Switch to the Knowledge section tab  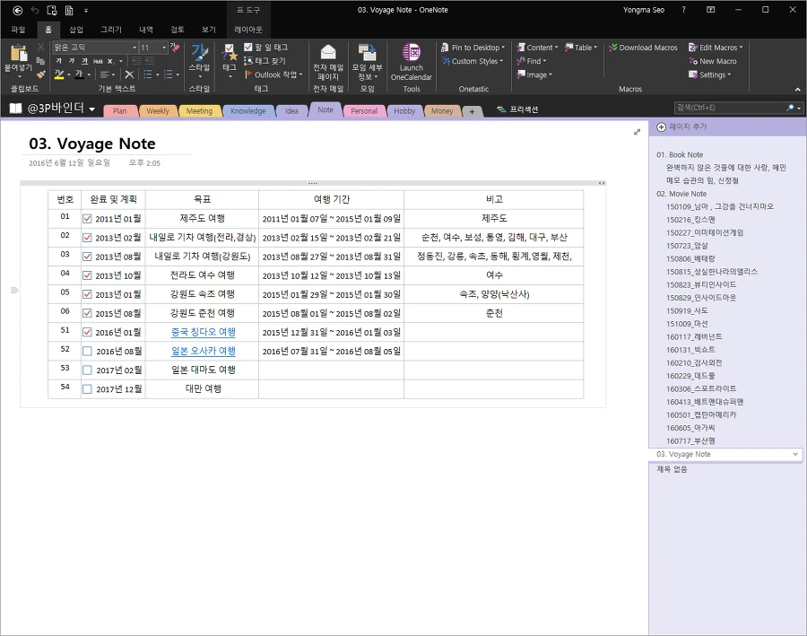248,110
